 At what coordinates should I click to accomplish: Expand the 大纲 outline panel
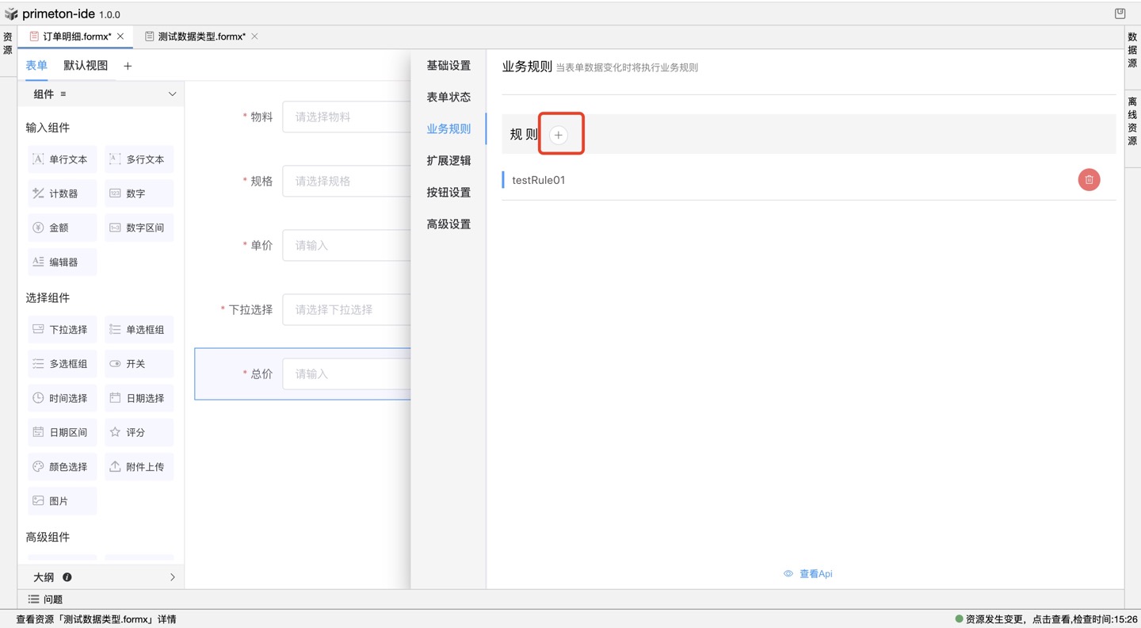[x=172, y=576]
